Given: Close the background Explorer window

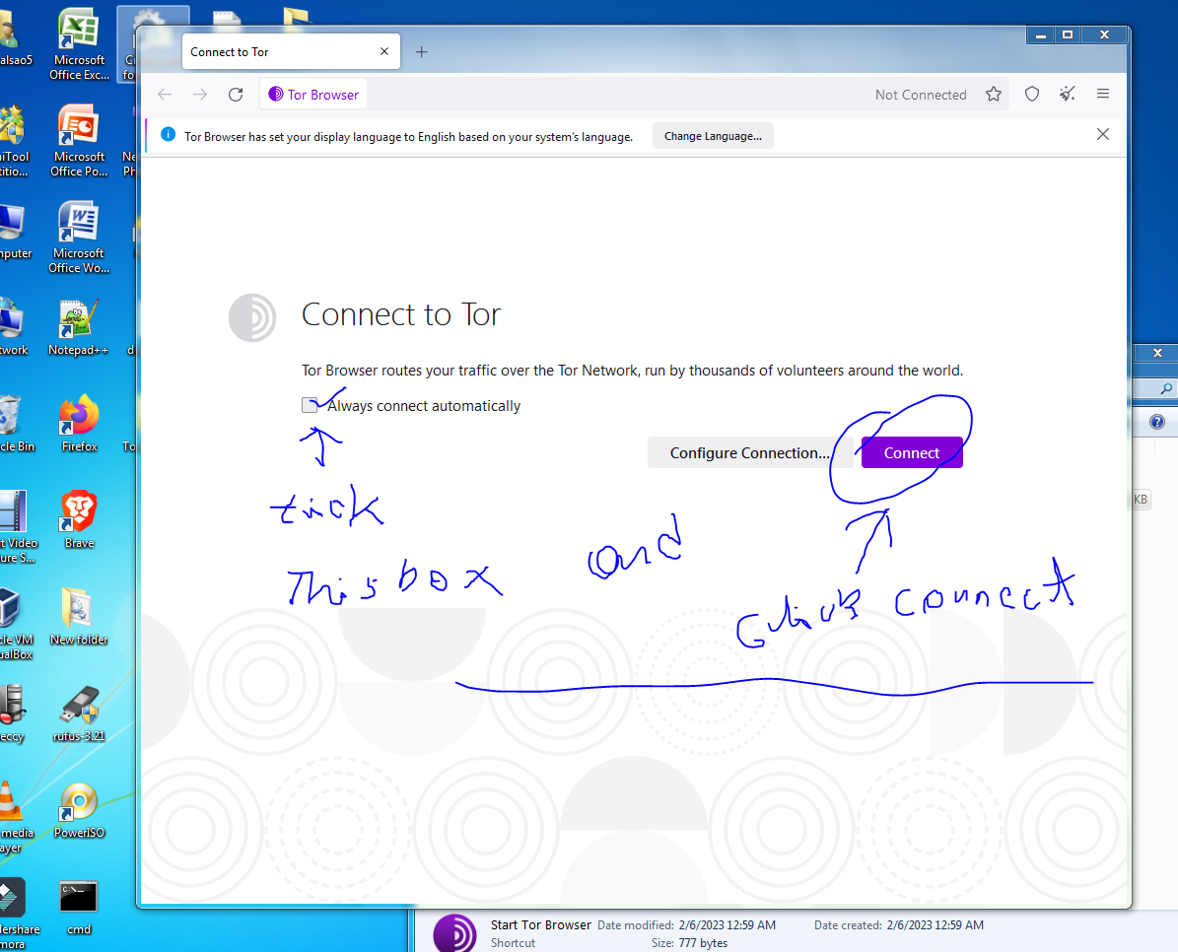Looking at the screenshot, I should (1157, 352).
